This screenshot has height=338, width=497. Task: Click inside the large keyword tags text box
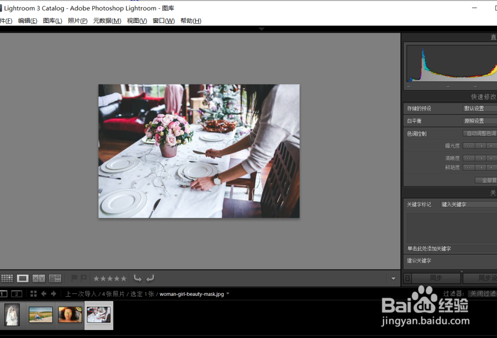pos(452,228)
